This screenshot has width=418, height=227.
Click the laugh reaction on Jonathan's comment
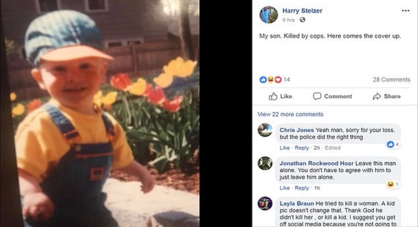pos(390,185)
